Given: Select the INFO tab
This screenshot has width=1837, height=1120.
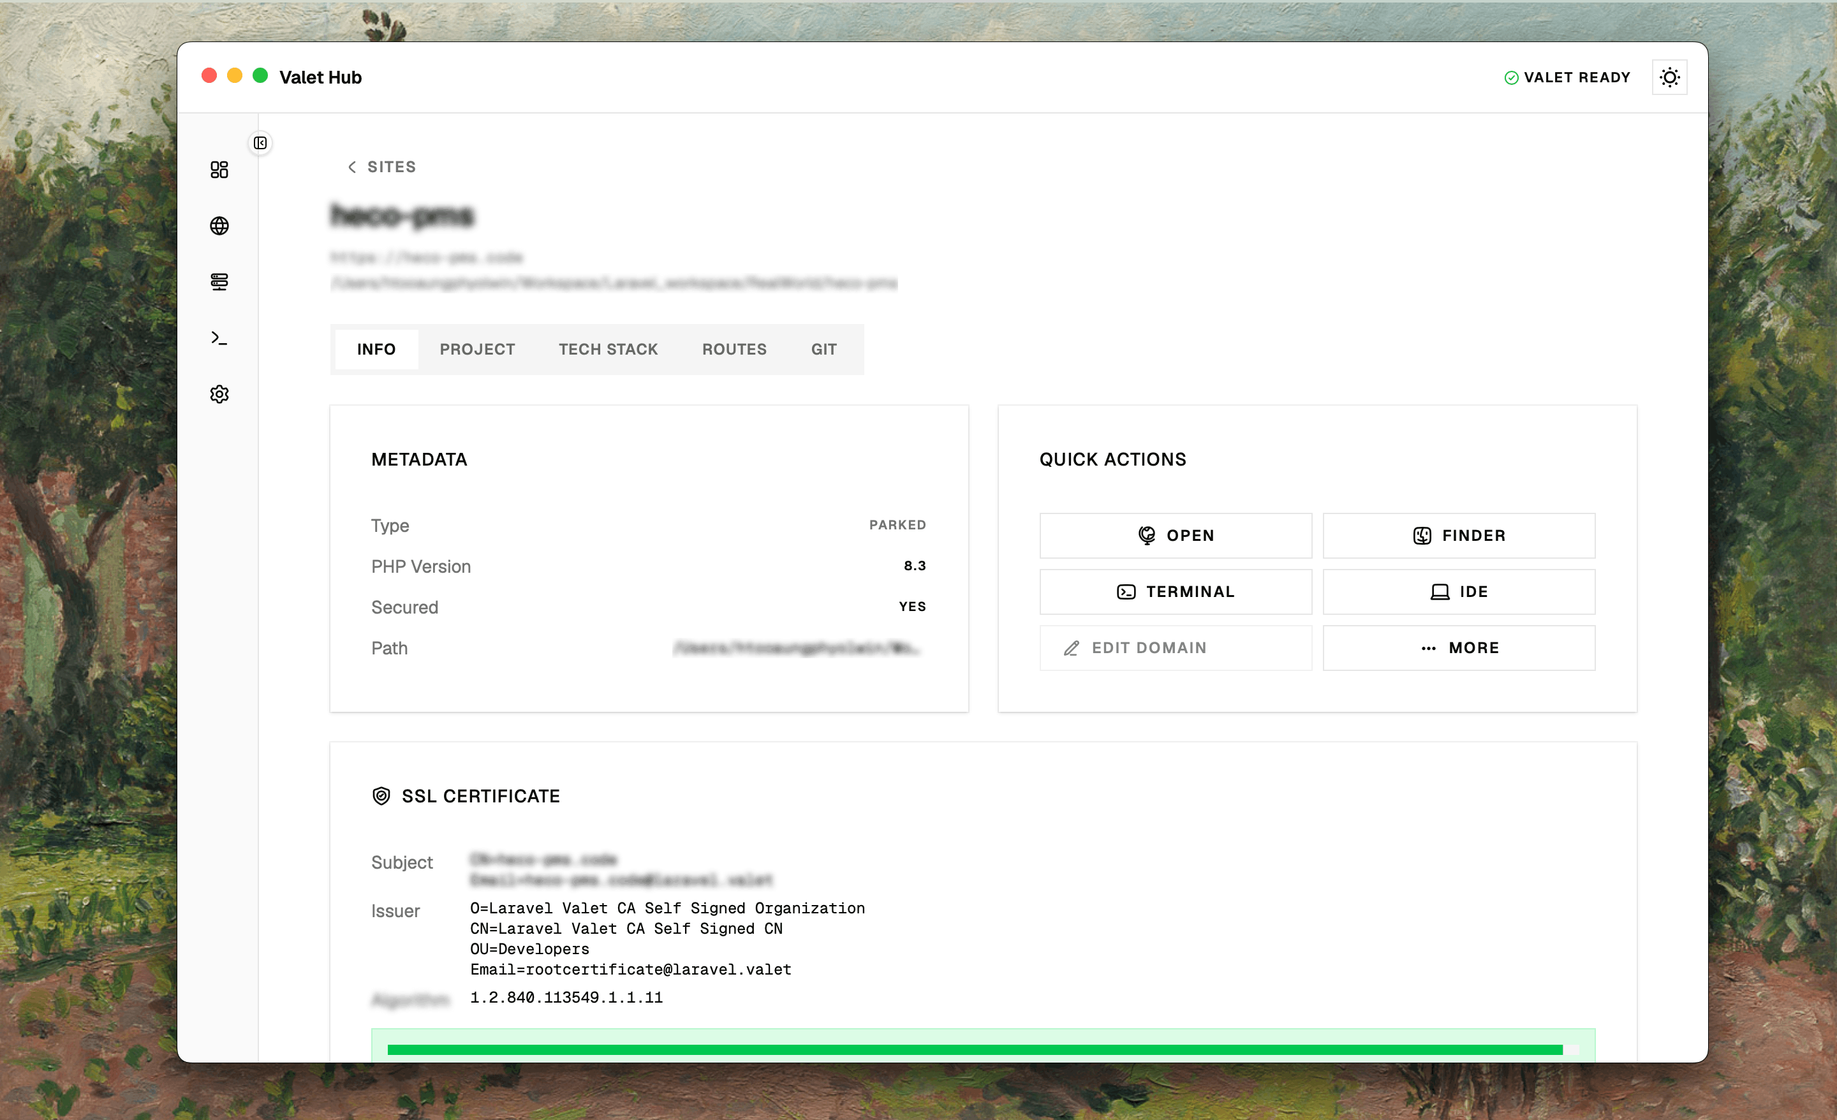Looking at the screenshot, I should [376, 349].
